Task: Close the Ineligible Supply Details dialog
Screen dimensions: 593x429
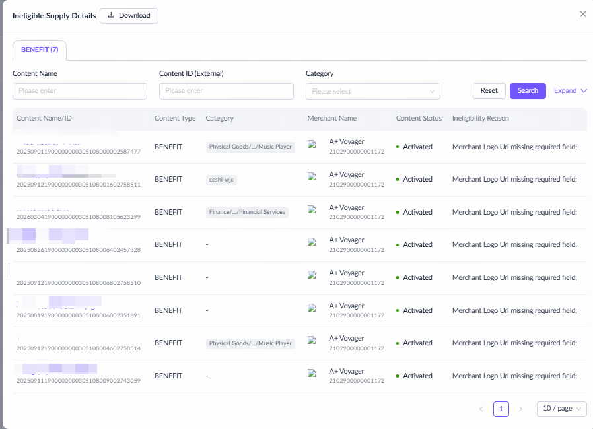Action: (582, 14)
